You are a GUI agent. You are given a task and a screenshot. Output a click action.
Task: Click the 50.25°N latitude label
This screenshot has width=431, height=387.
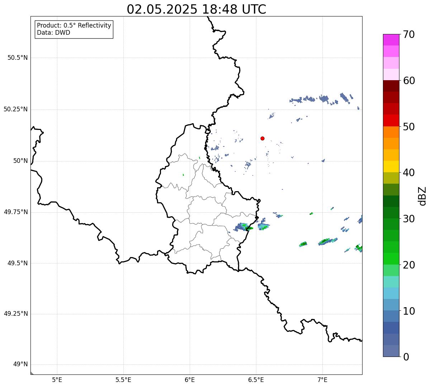point(15,109)
